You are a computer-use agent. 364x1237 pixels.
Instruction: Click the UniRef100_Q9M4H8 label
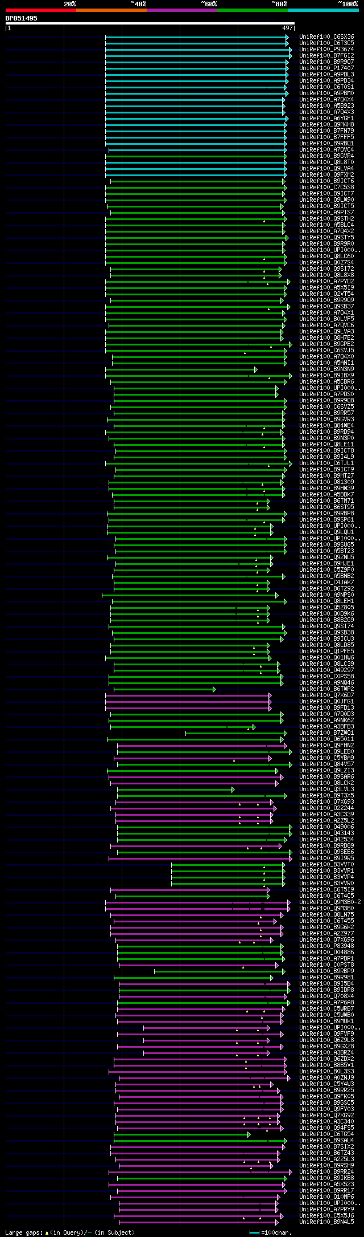326,125
